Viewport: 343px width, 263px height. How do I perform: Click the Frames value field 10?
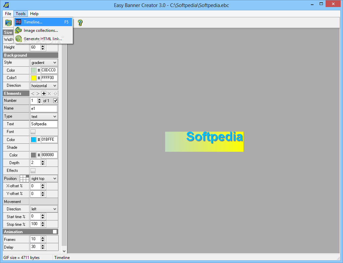(36, 239)
